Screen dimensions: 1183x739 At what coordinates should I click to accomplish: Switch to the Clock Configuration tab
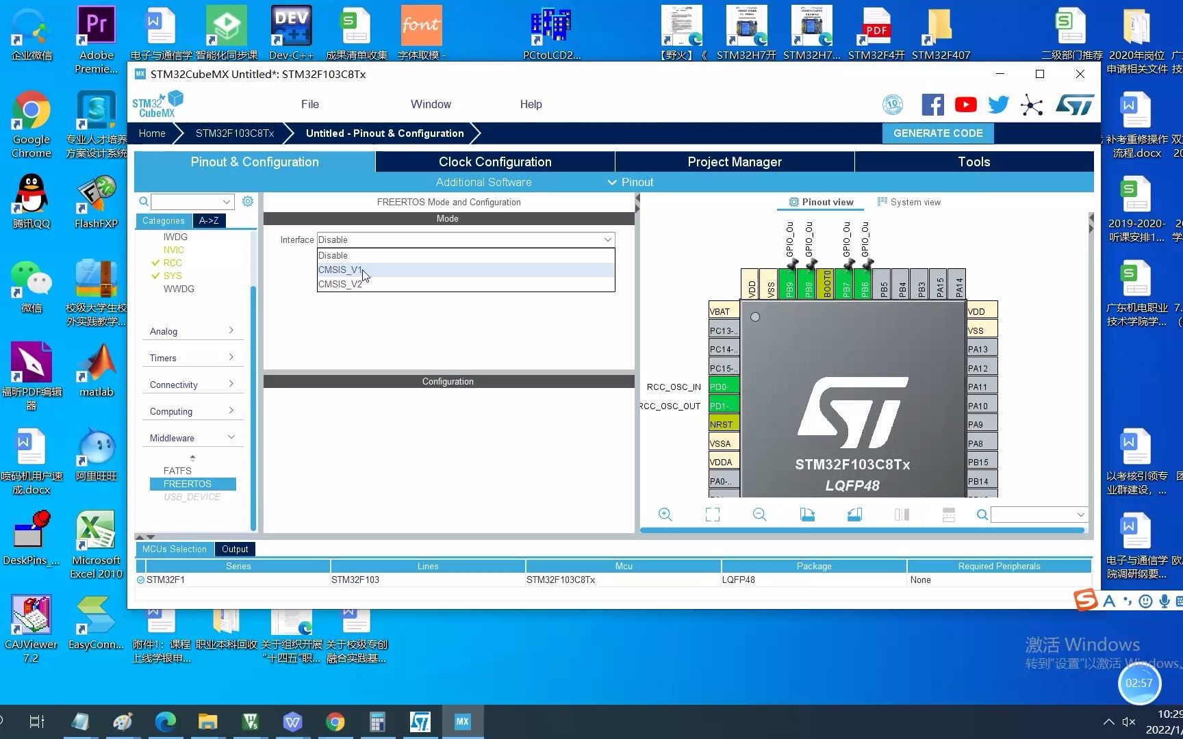pos(495,161)
